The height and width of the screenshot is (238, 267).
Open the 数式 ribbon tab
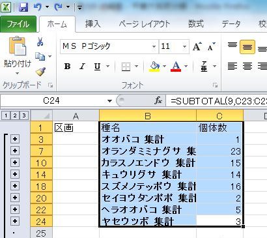[x=196, y=23]
